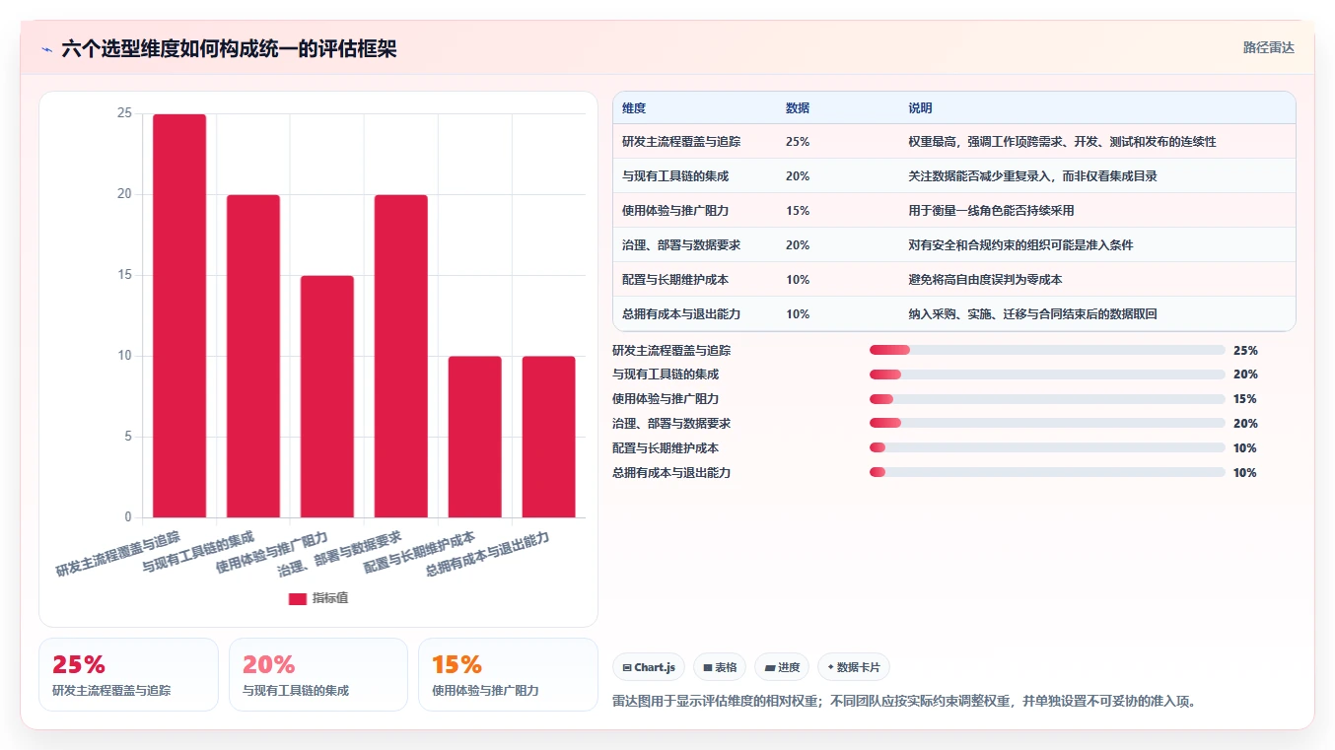Click the 与现有工具链的集成 20% progress bar
The height and width of the screenshot is (750, 1335).
[1047, 375]
